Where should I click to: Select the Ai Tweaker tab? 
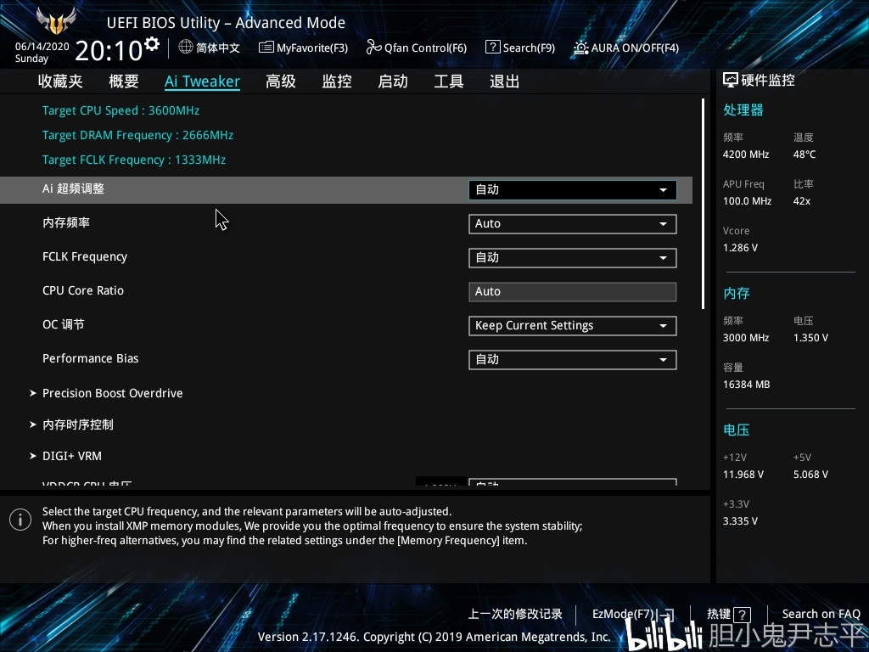(202, 81)
